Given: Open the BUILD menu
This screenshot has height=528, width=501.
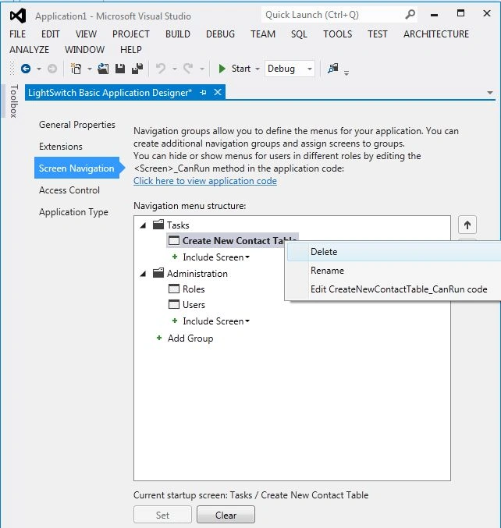Looking at the screenshot, I should (x=178, y=34).
